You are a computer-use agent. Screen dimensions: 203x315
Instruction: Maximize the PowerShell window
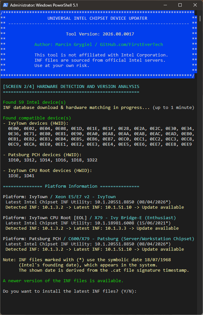(180, 5)
